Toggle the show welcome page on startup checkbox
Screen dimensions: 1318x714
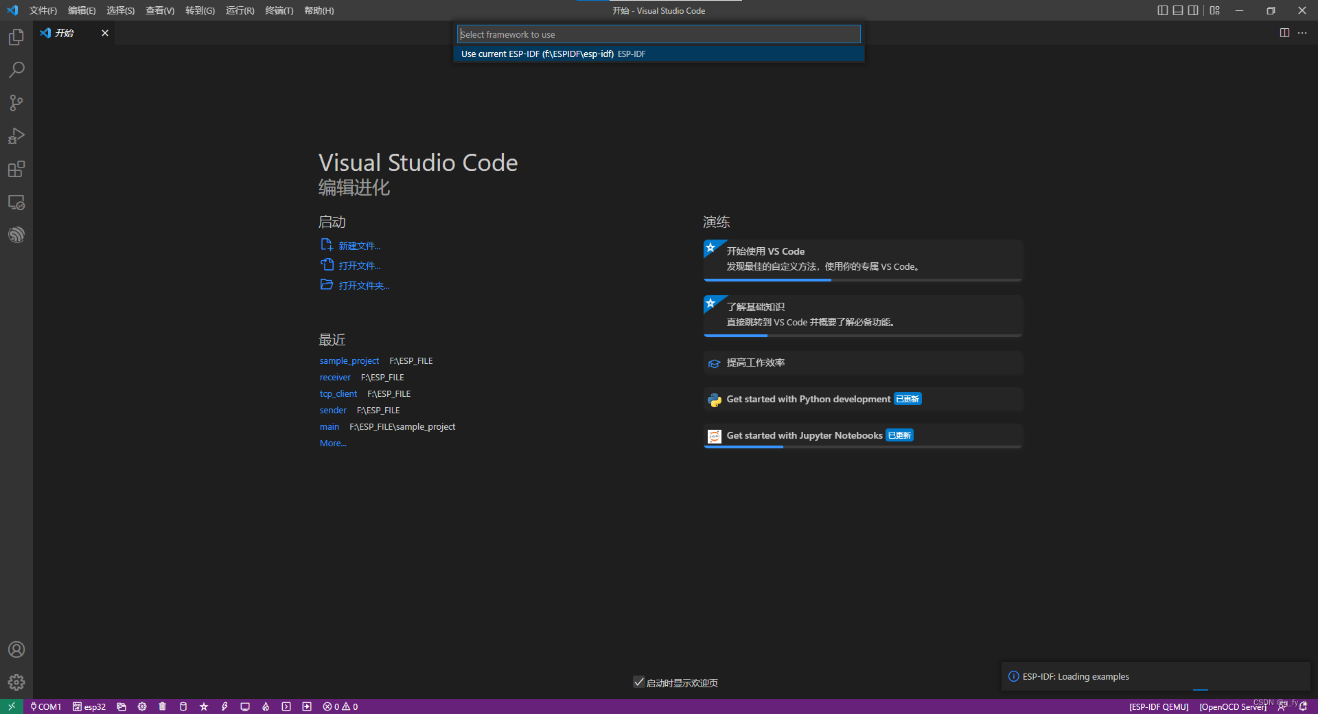[x=638, y=682]
